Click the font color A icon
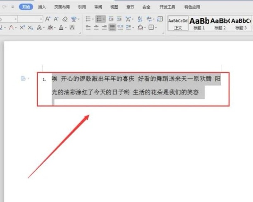The width and height of the screenshot is (253, 202). point(61,28)
